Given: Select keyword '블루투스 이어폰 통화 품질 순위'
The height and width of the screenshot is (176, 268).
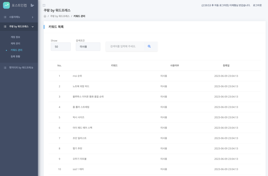Looking at the screenshot, I should point(88,97).
